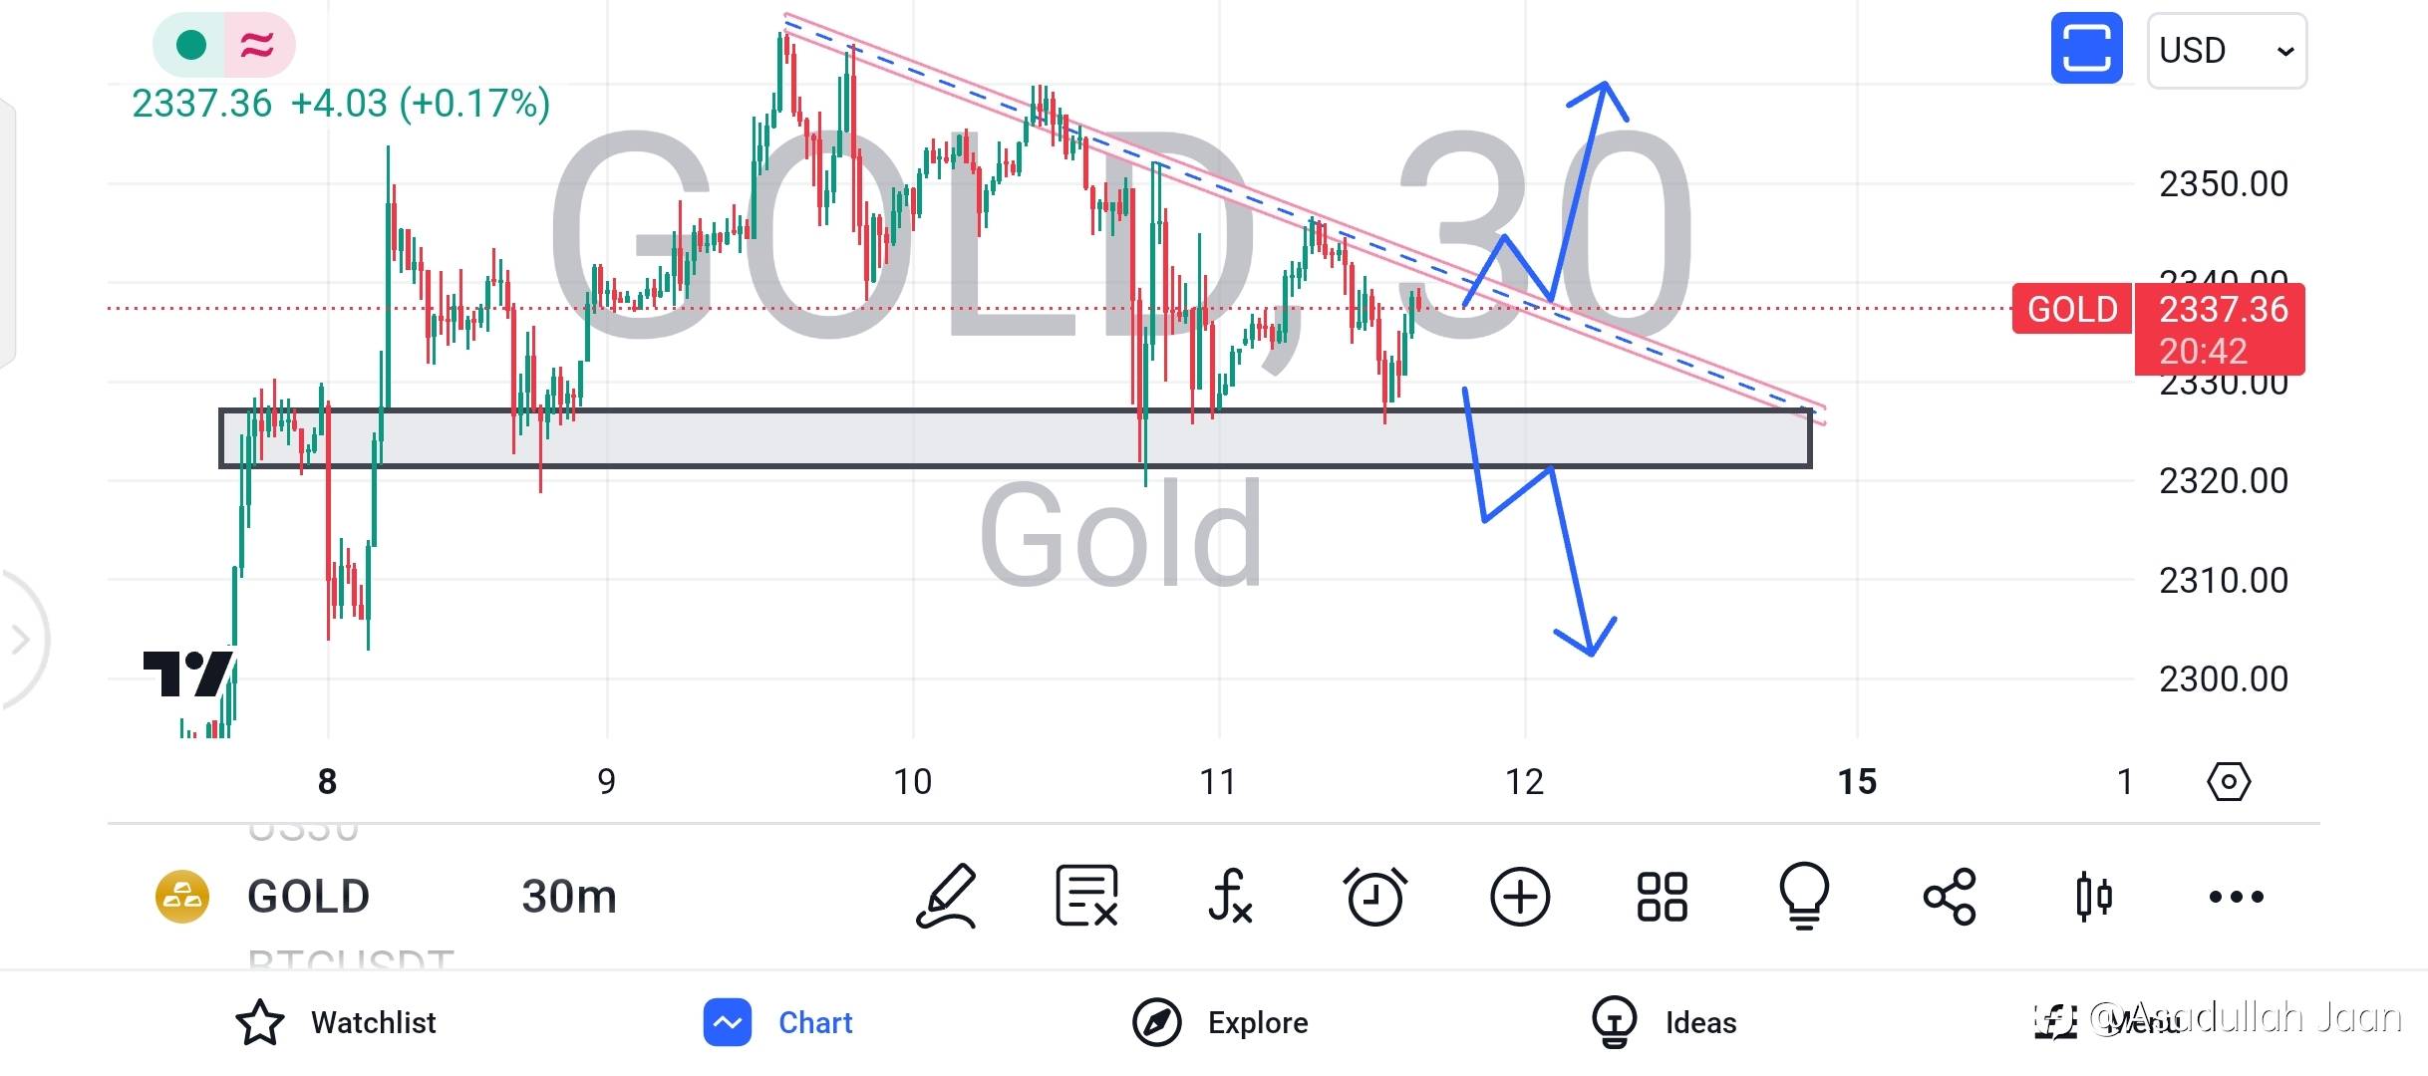Tap the plus circle add icon
Viewport: 2428px width, 1076px height.
point(1520,897)
